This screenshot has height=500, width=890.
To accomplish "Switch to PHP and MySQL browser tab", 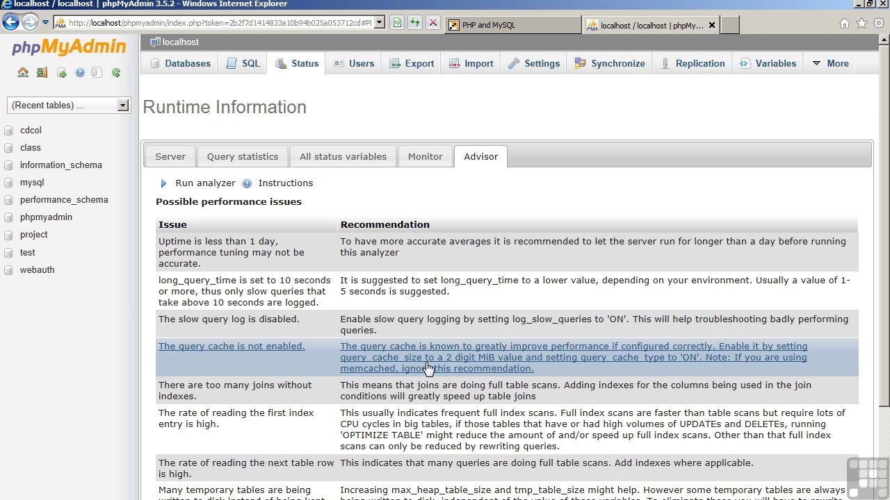I will tap(513, 25).
